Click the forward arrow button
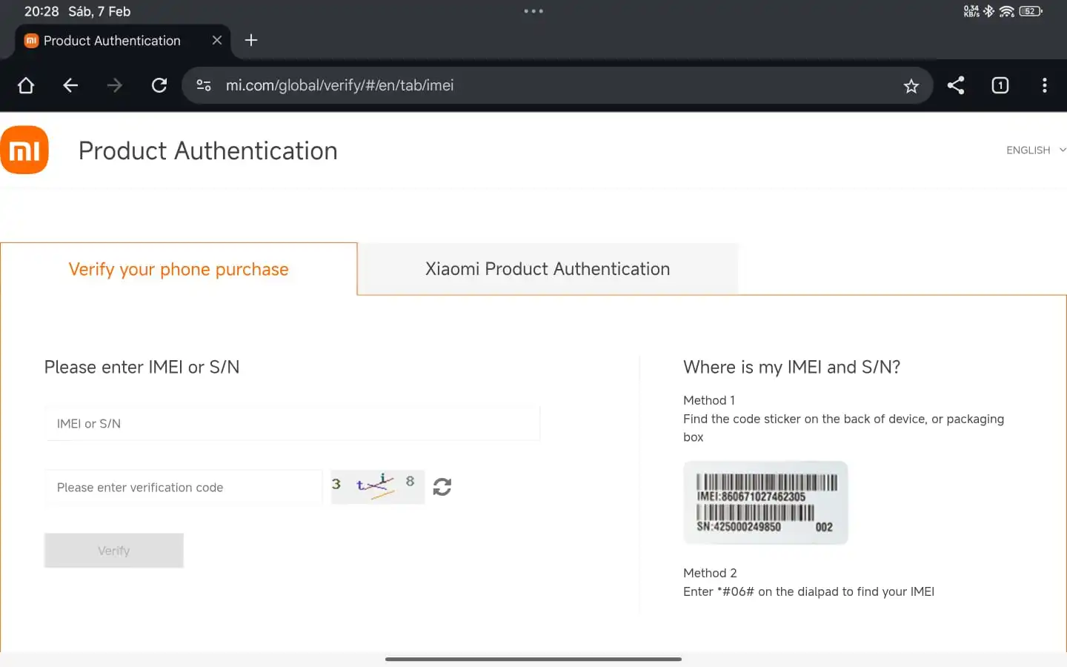 point(115,85)
